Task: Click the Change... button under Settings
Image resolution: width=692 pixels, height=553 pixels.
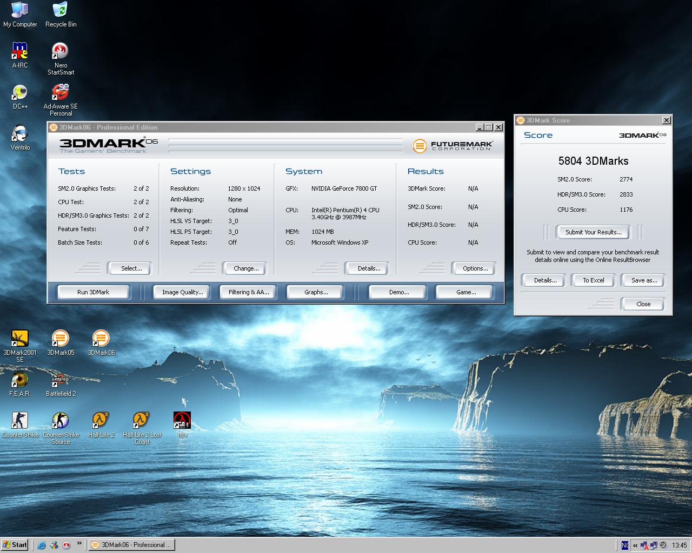Action: coord(244,268)
